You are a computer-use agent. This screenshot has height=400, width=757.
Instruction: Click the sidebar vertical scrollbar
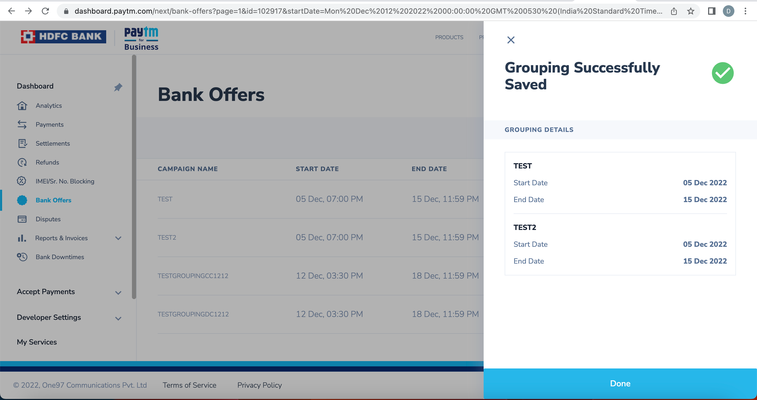point(134,176)
